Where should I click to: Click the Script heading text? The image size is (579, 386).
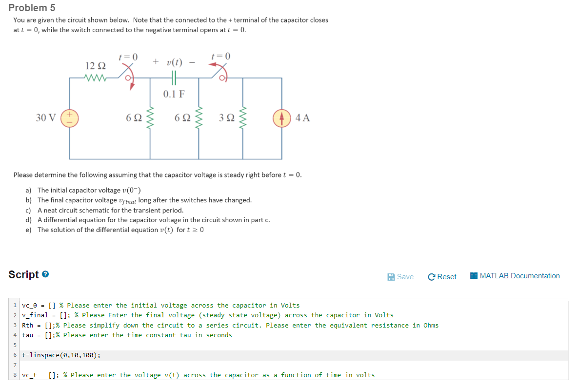pyautogui.click(x=23, y=274)
